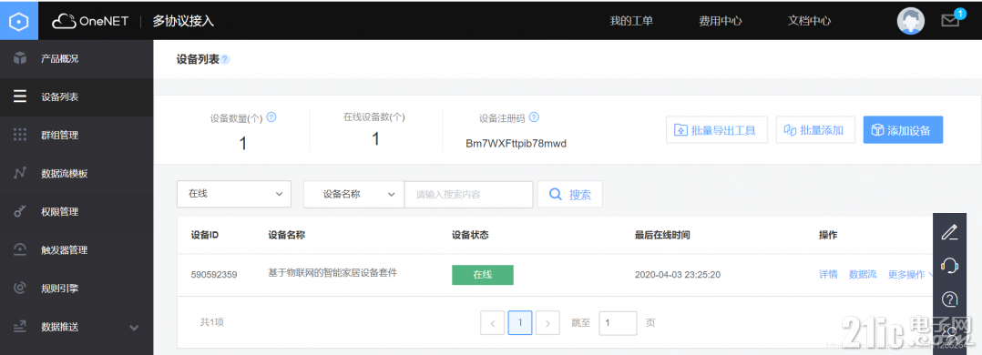Expand 更多操作 for the device row
Screen dimensions: 982x355
(911, 274)
